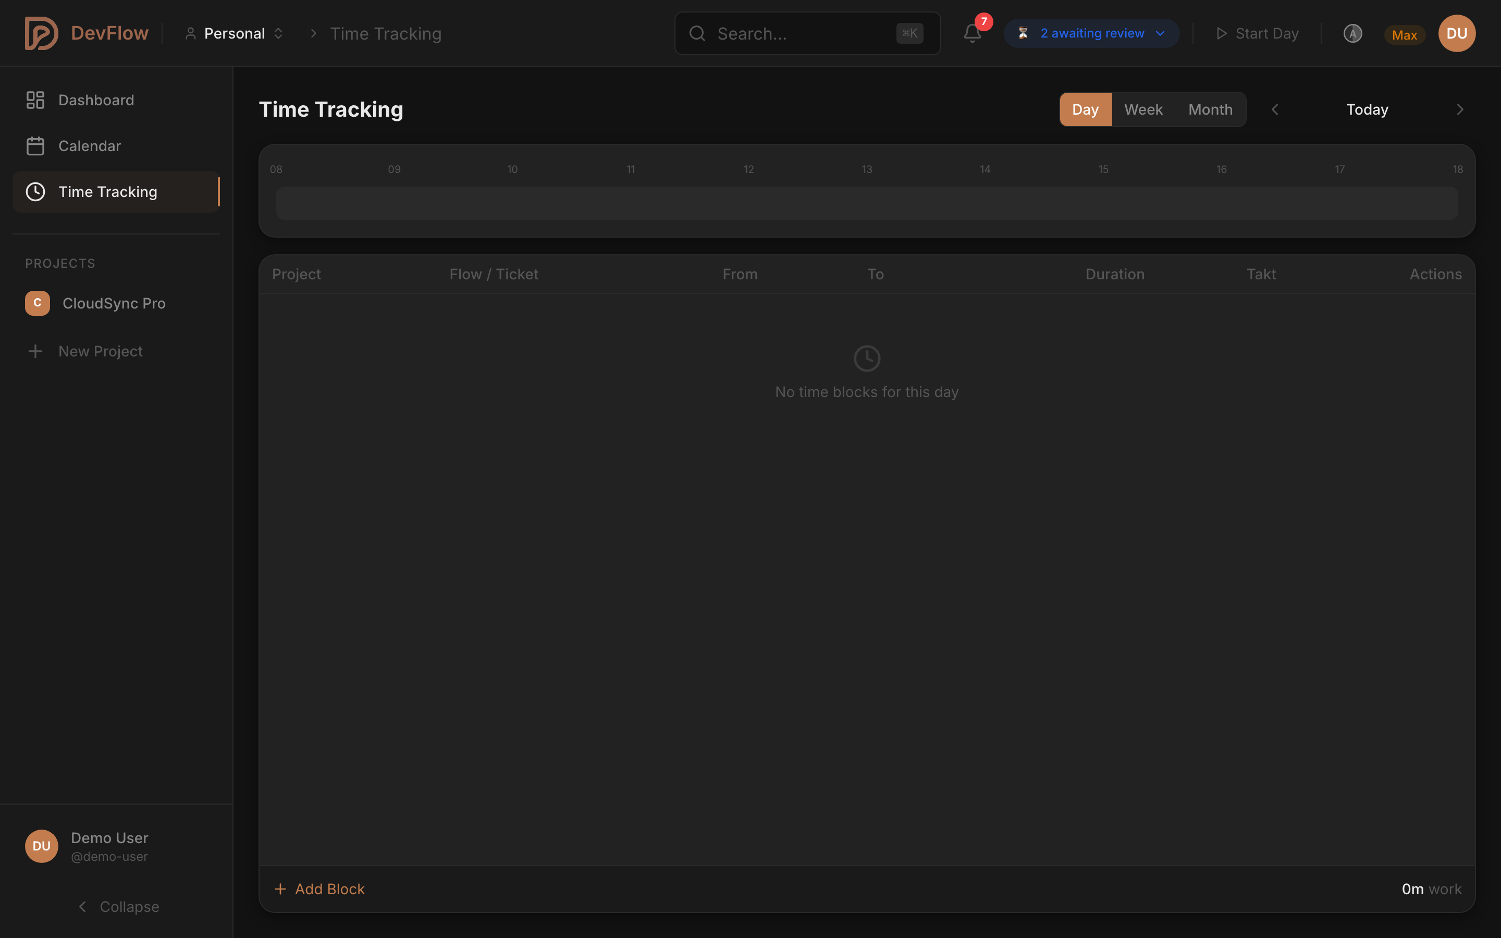Image resolution: width=1501 pixels, height=938 pixels.
Task: Select the Calendar icon in the sidebar
Action: [35, 146]
